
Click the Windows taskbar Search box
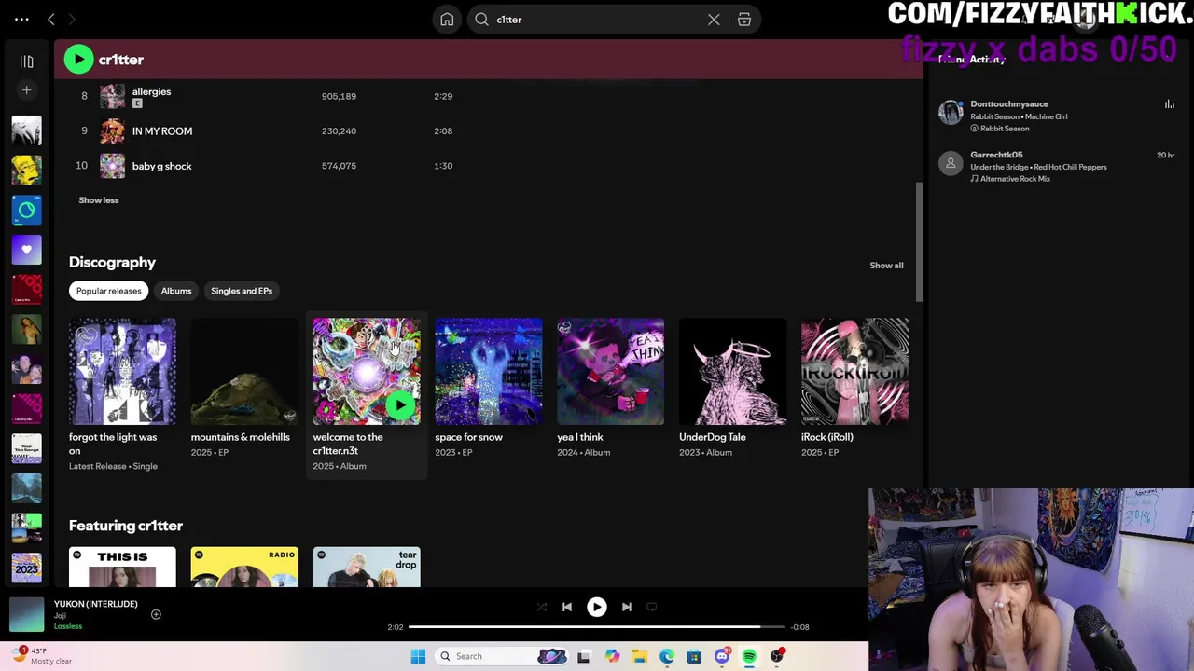502,656
